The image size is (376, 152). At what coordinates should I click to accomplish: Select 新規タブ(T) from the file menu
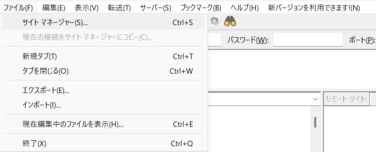click(x=103, y=57)
